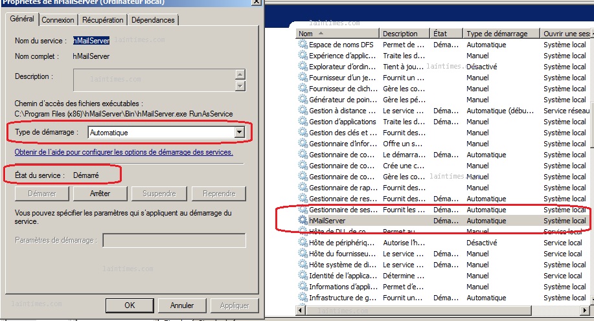Click the description box scroll-down arrow
The height and width of the screenshot is (321, 594).
pyautogui.click(x=240, y=86)
